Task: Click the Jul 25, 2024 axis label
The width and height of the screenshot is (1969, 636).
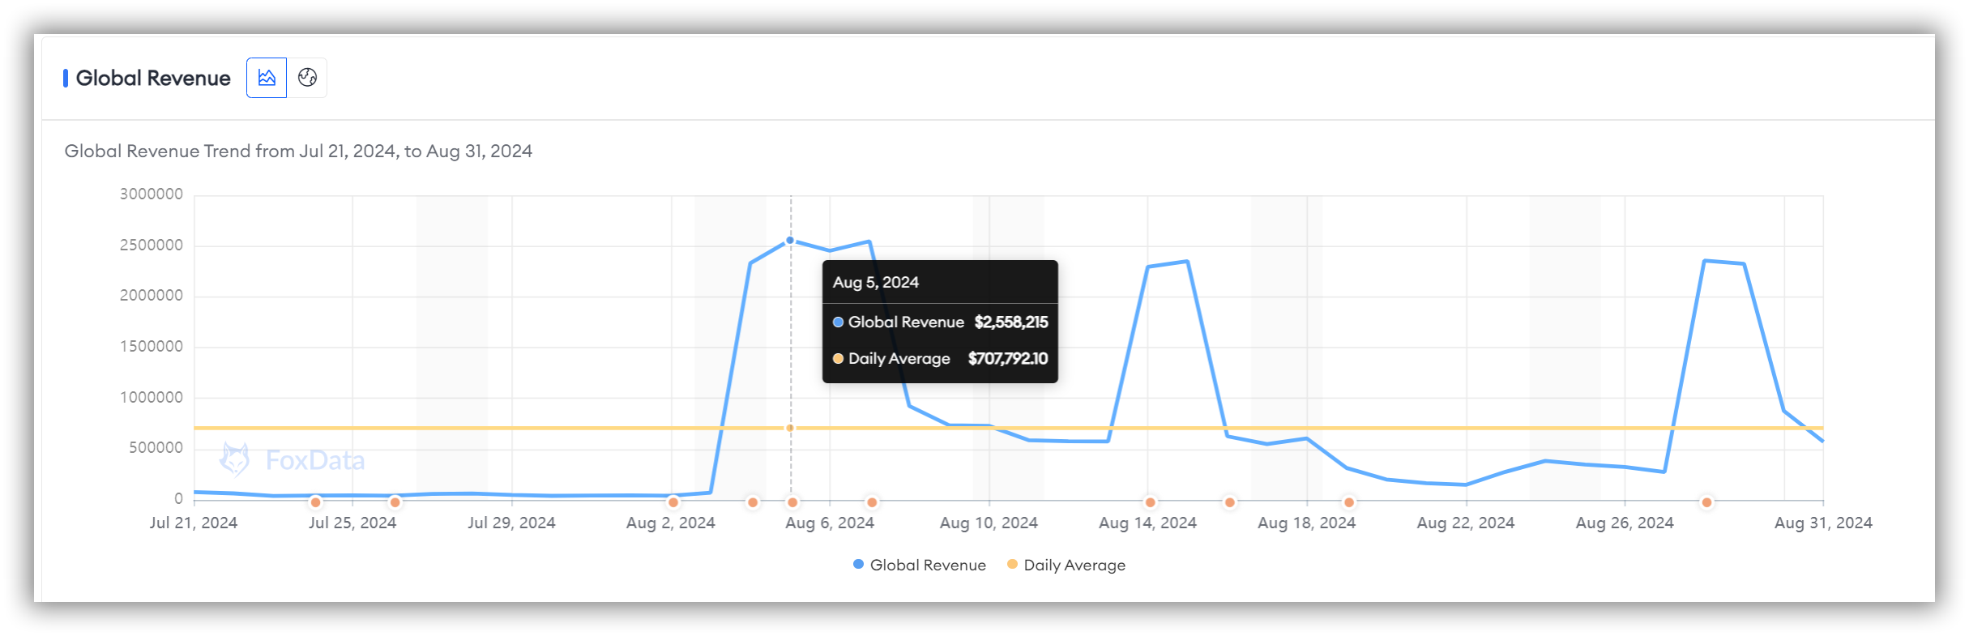Action: [x=352, y=523]
